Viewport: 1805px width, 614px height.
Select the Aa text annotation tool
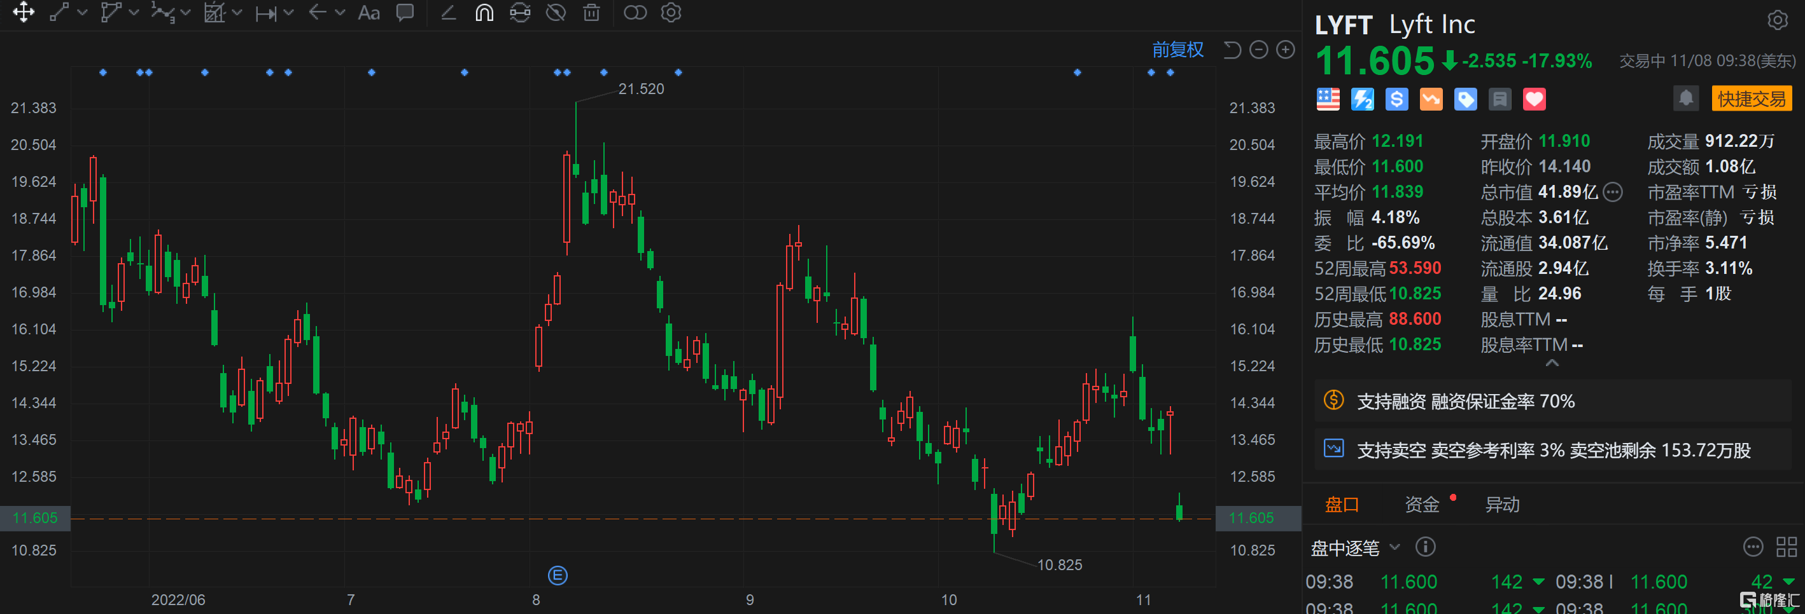pos(369,13)
